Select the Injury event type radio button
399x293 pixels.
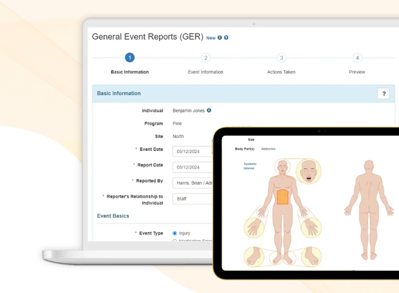pyautogui.click(x=175, y=233)
